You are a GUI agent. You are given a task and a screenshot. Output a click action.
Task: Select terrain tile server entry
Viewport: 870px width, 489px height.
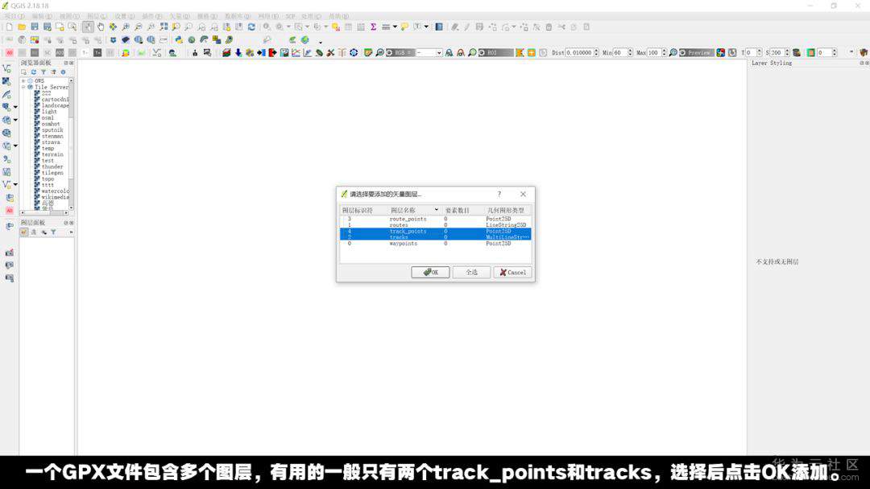[x=52, y=154]
